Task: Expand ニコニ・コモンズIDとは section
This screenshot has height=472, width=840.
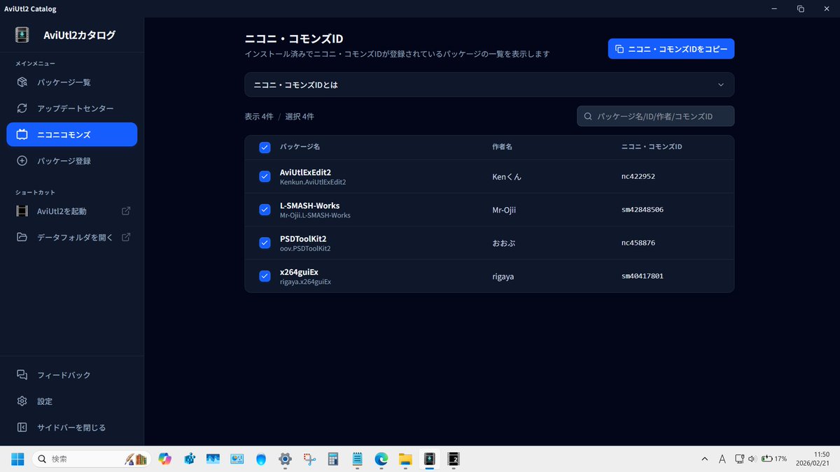Action: coord(489,85)
